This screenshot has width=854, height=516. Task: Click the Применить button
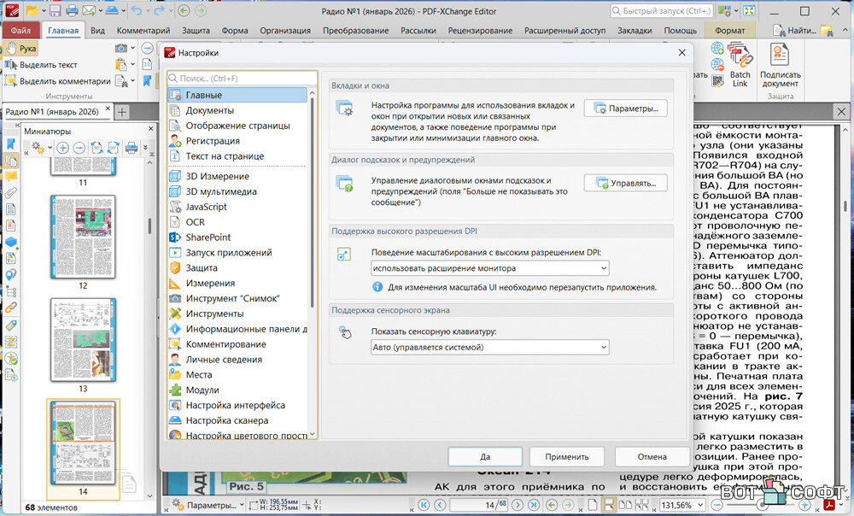point(566,456)
